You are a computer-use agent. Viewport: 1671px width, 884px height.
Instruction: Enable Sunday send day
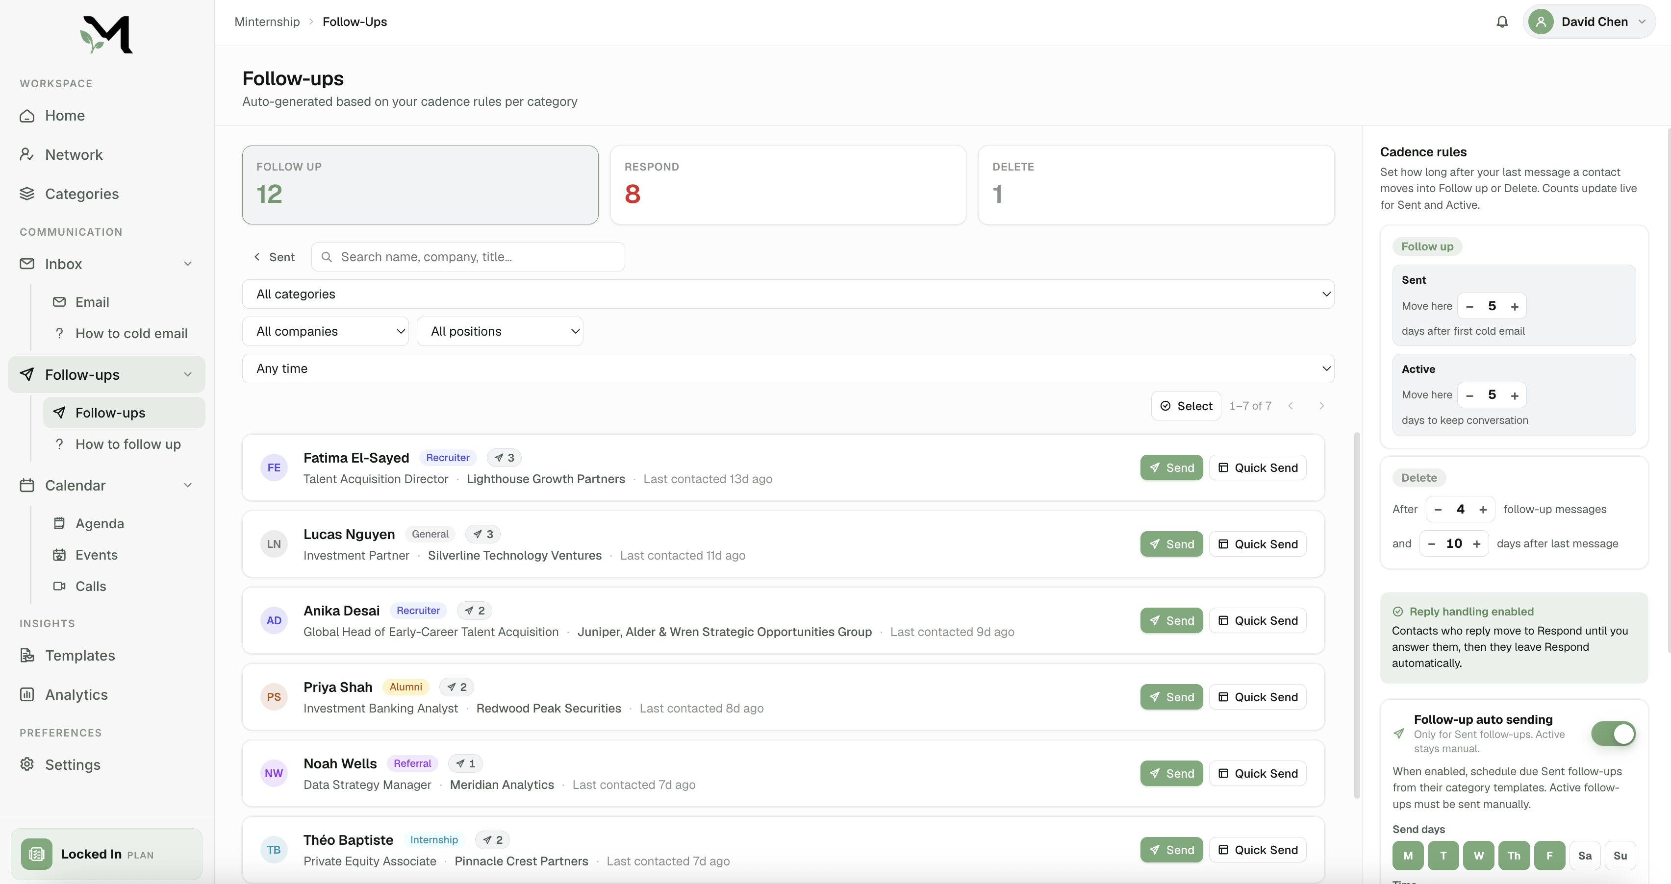coord(1620,856)
